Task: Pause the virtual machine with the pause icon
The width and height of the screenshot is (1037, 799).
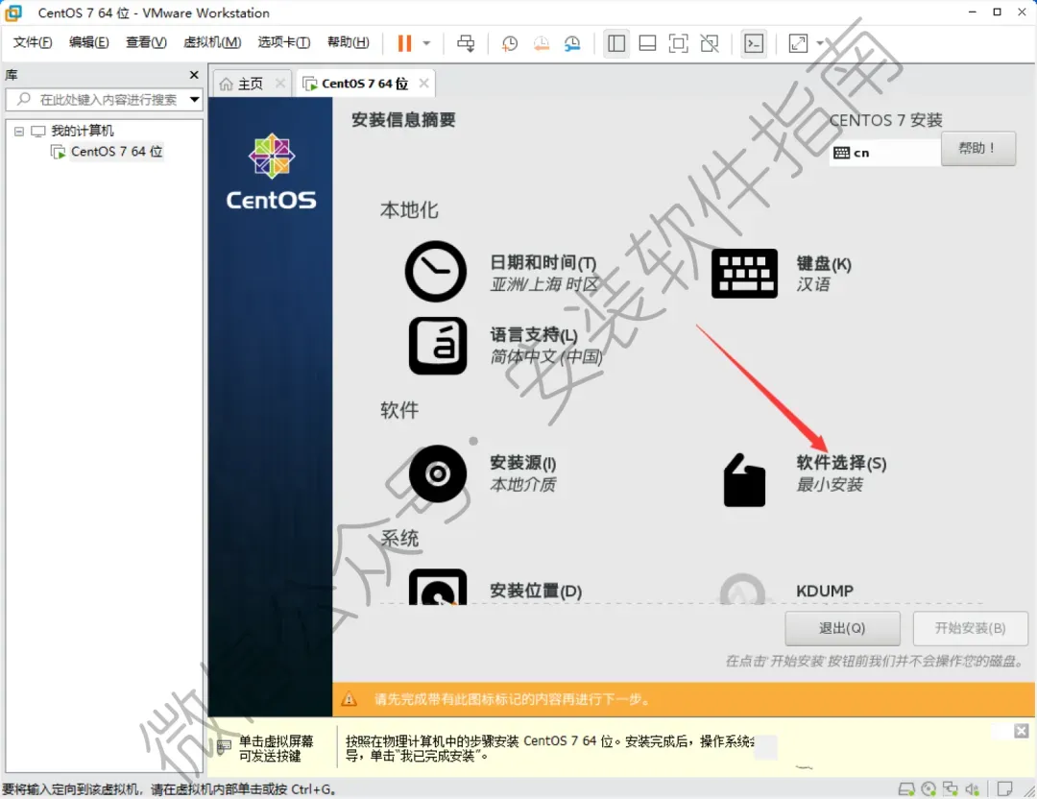Action: (404, 43)
